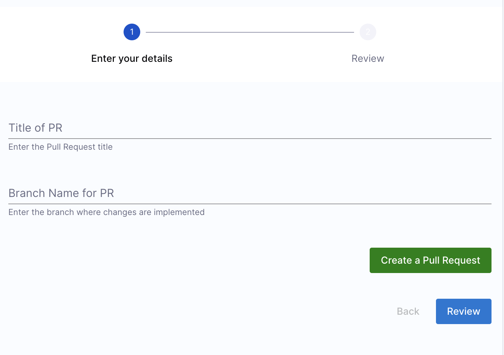This screenshot has width=504, height=355.
Task: Click "Enter the Pull Request title" helper text
Action: tap(60, 147)
